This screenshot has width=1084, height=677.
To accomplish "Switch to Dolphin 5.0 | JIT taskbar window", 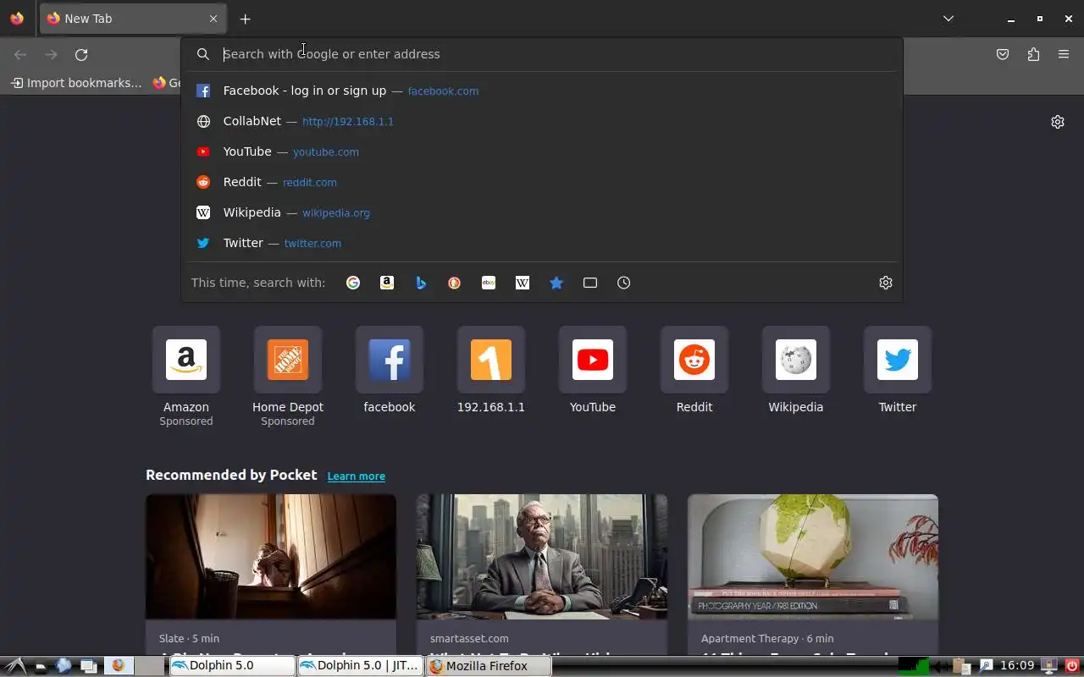I will coord(360,666).
